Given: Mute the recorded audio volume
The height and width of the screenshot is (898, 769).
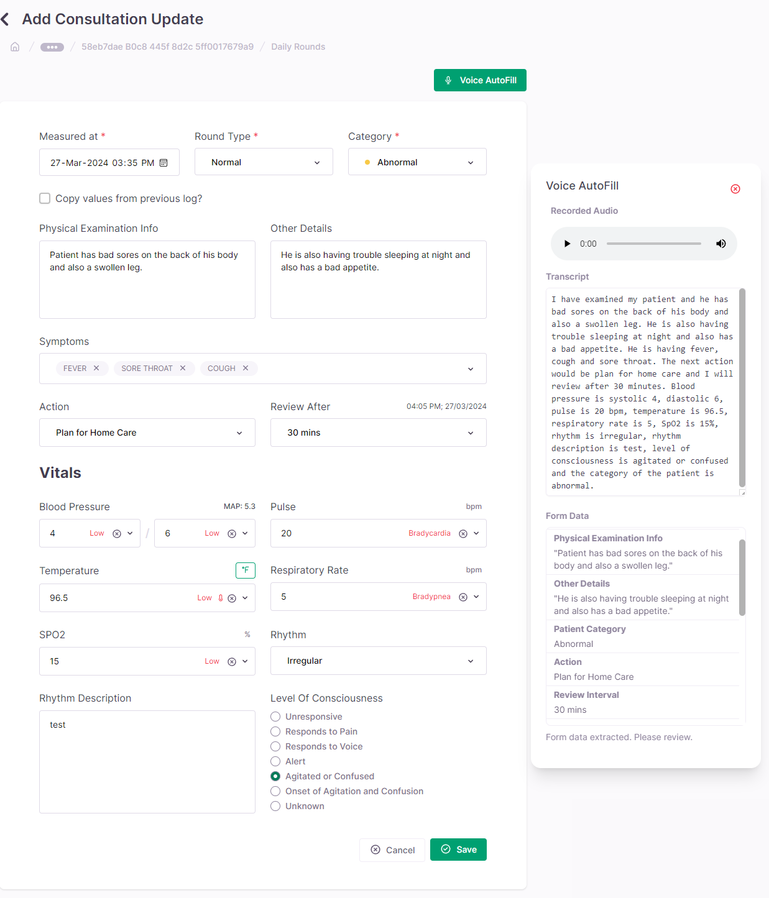Looking at the screenshot, I should coord(721,244).
